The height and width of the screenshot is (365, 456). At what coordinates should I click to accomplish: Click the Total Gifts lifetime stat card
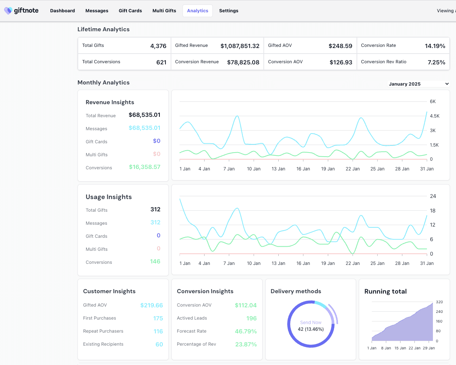[x=124, y=46]
